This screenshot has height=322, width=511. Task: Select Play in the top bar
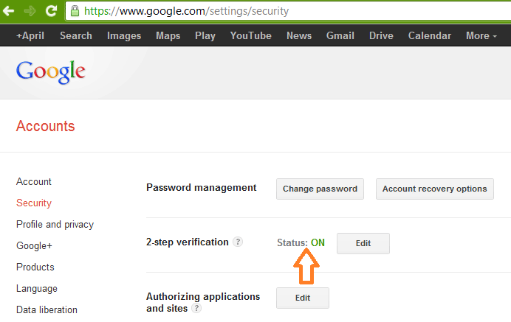tap(205, 36)
